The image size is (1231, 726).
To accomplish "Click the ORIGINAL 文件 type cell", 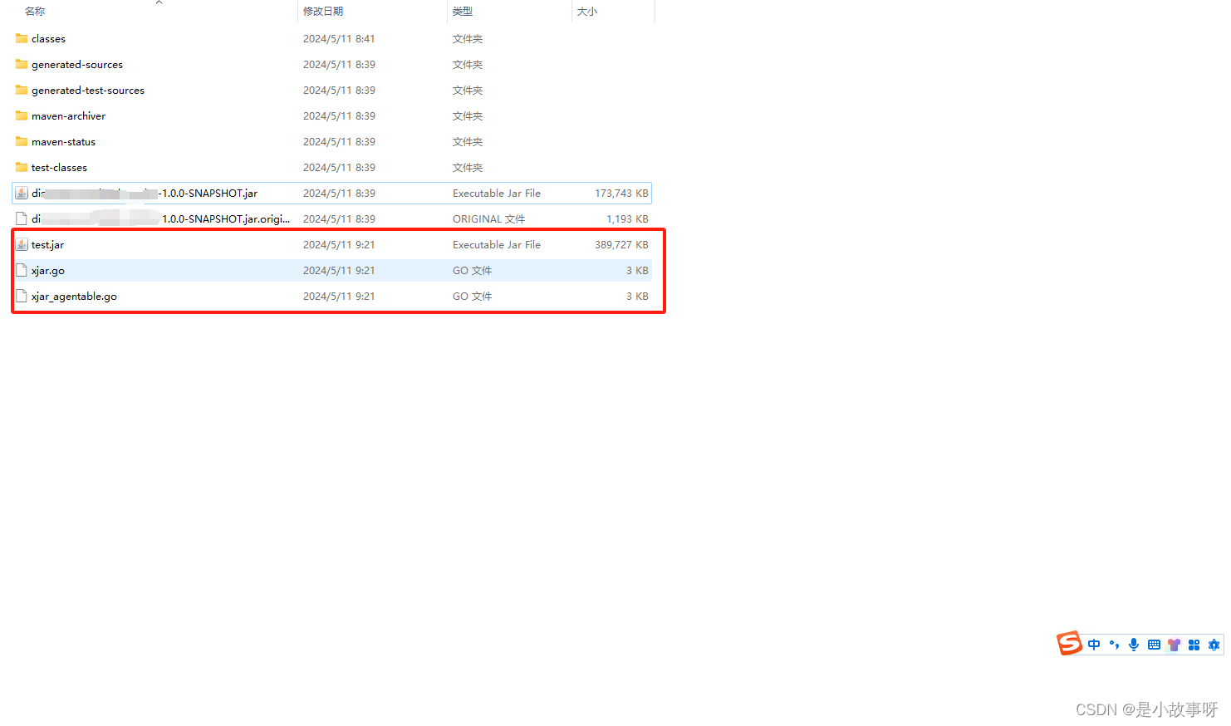I will coord(488,218).
